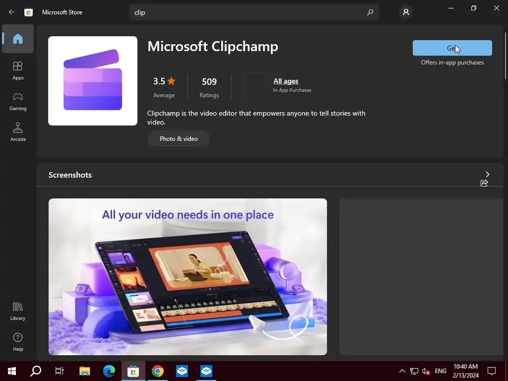The image size is (508, 381).
Task: Open the Windows Start menu
Action: click(x=12, y=371)
